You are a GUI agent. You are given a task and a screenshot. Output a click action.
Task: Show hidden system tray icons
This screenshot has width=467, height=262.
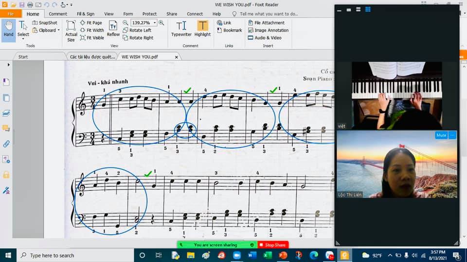390,255
